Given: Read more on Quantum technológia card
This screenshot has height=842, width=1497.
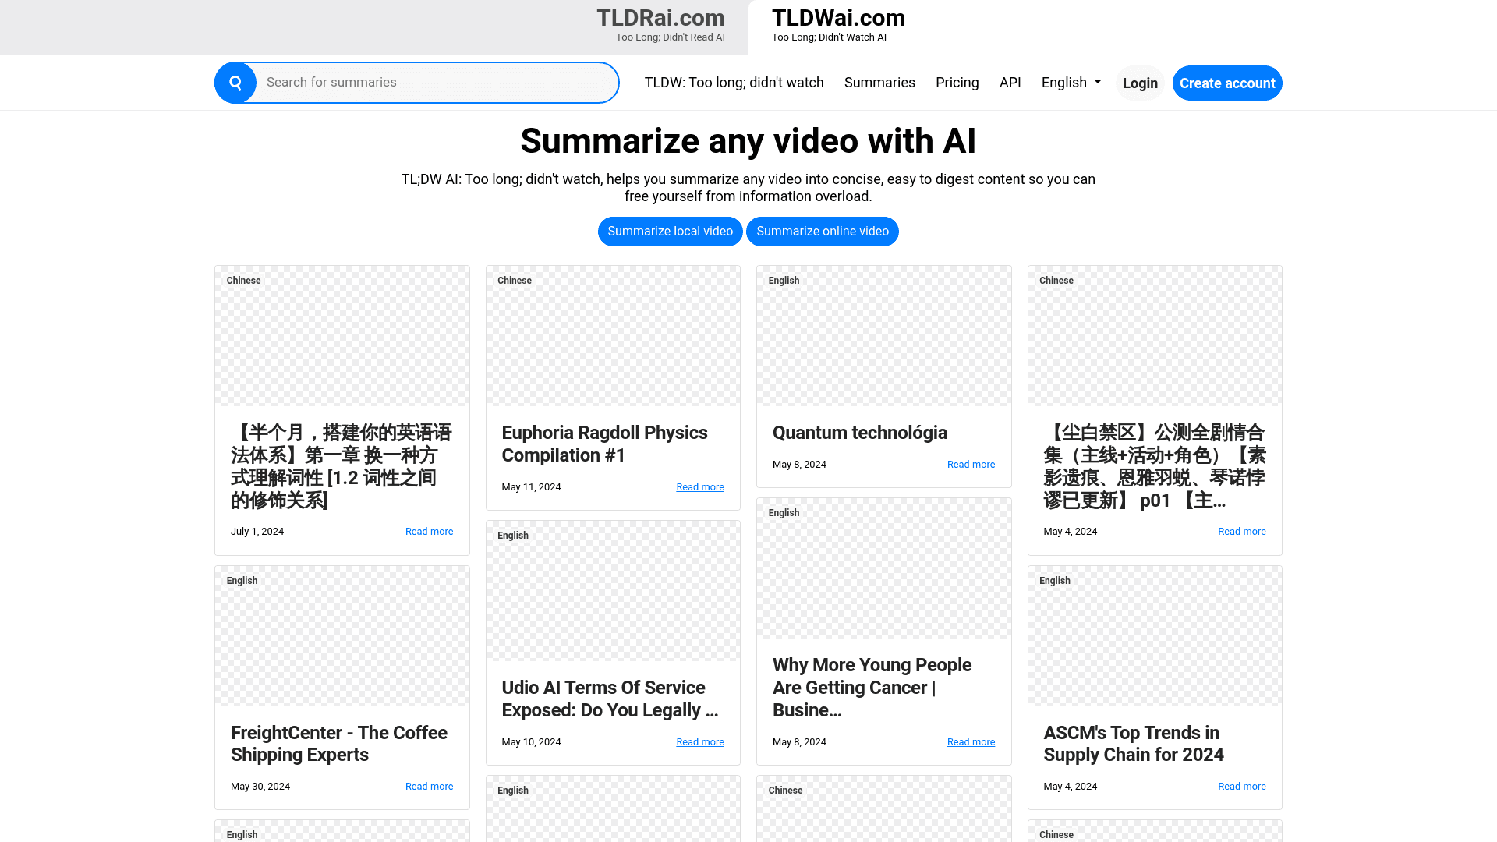Looking at the screenshot, I should pyautogui.click(x=971, y=465).
